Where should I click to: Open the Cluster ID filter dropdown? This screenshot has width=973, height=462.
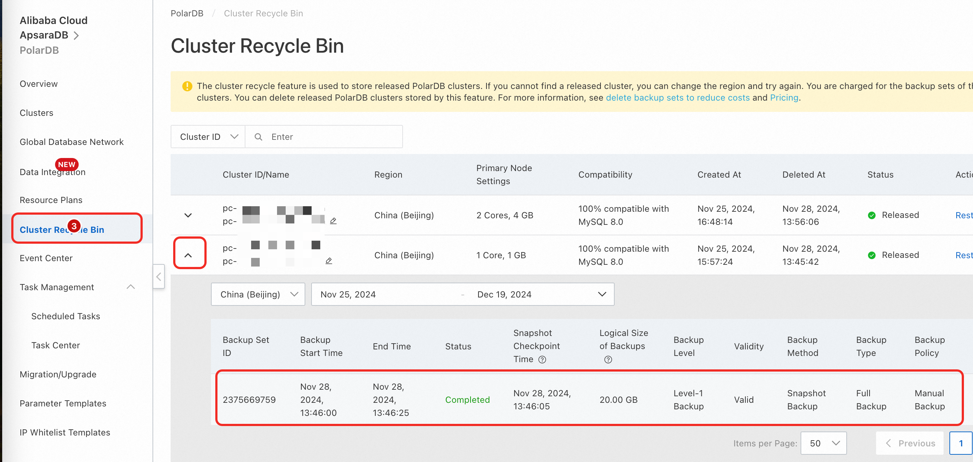[x=208, y=137]
